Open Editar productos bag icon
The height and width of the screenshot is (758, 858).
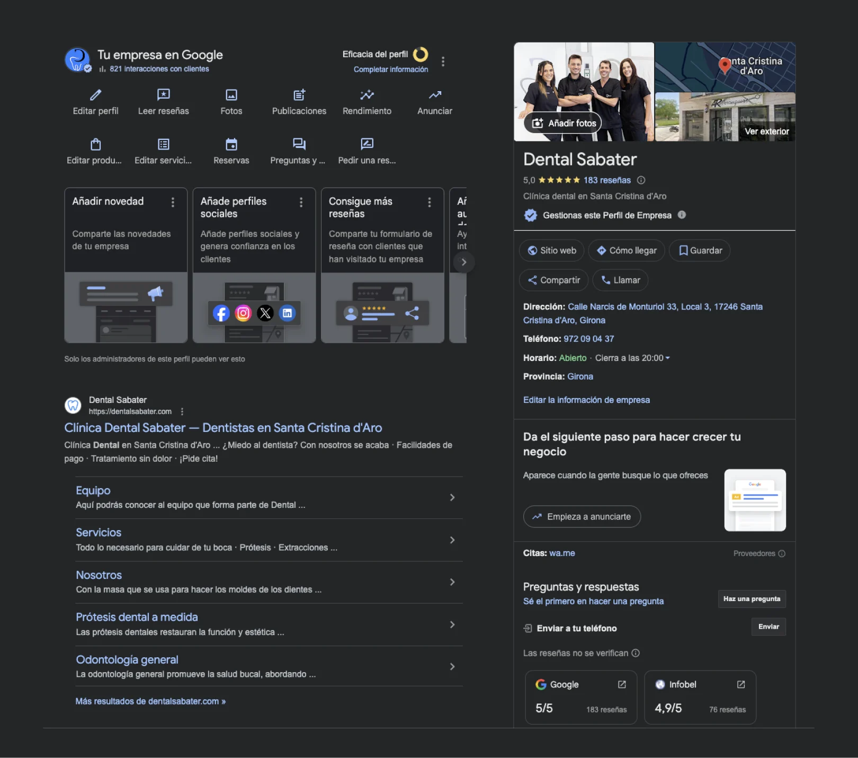point(95,144)
